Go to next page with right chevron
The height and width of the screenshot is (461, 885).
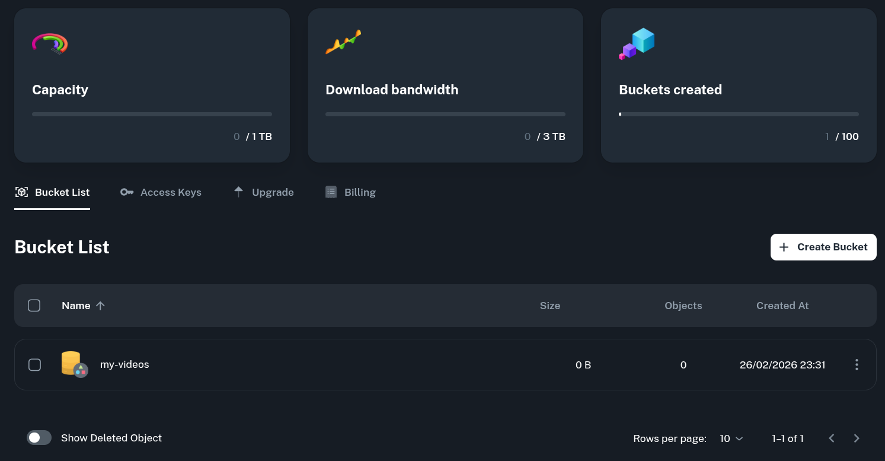856,438
